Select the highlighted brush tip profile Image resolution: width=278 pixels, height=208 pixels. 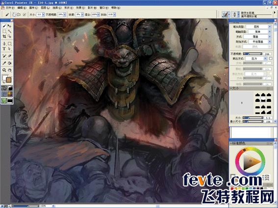tap(263, 99)
